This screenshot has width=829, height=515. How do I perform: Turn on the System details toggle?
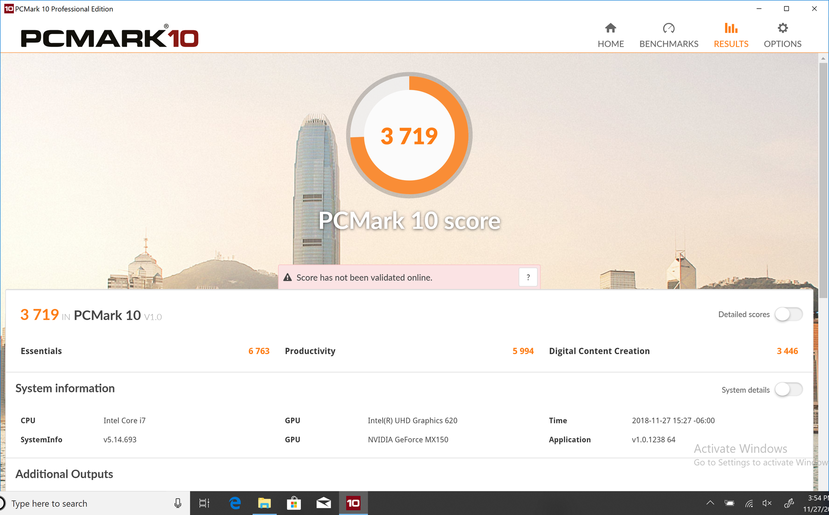(x=788, y=389)
